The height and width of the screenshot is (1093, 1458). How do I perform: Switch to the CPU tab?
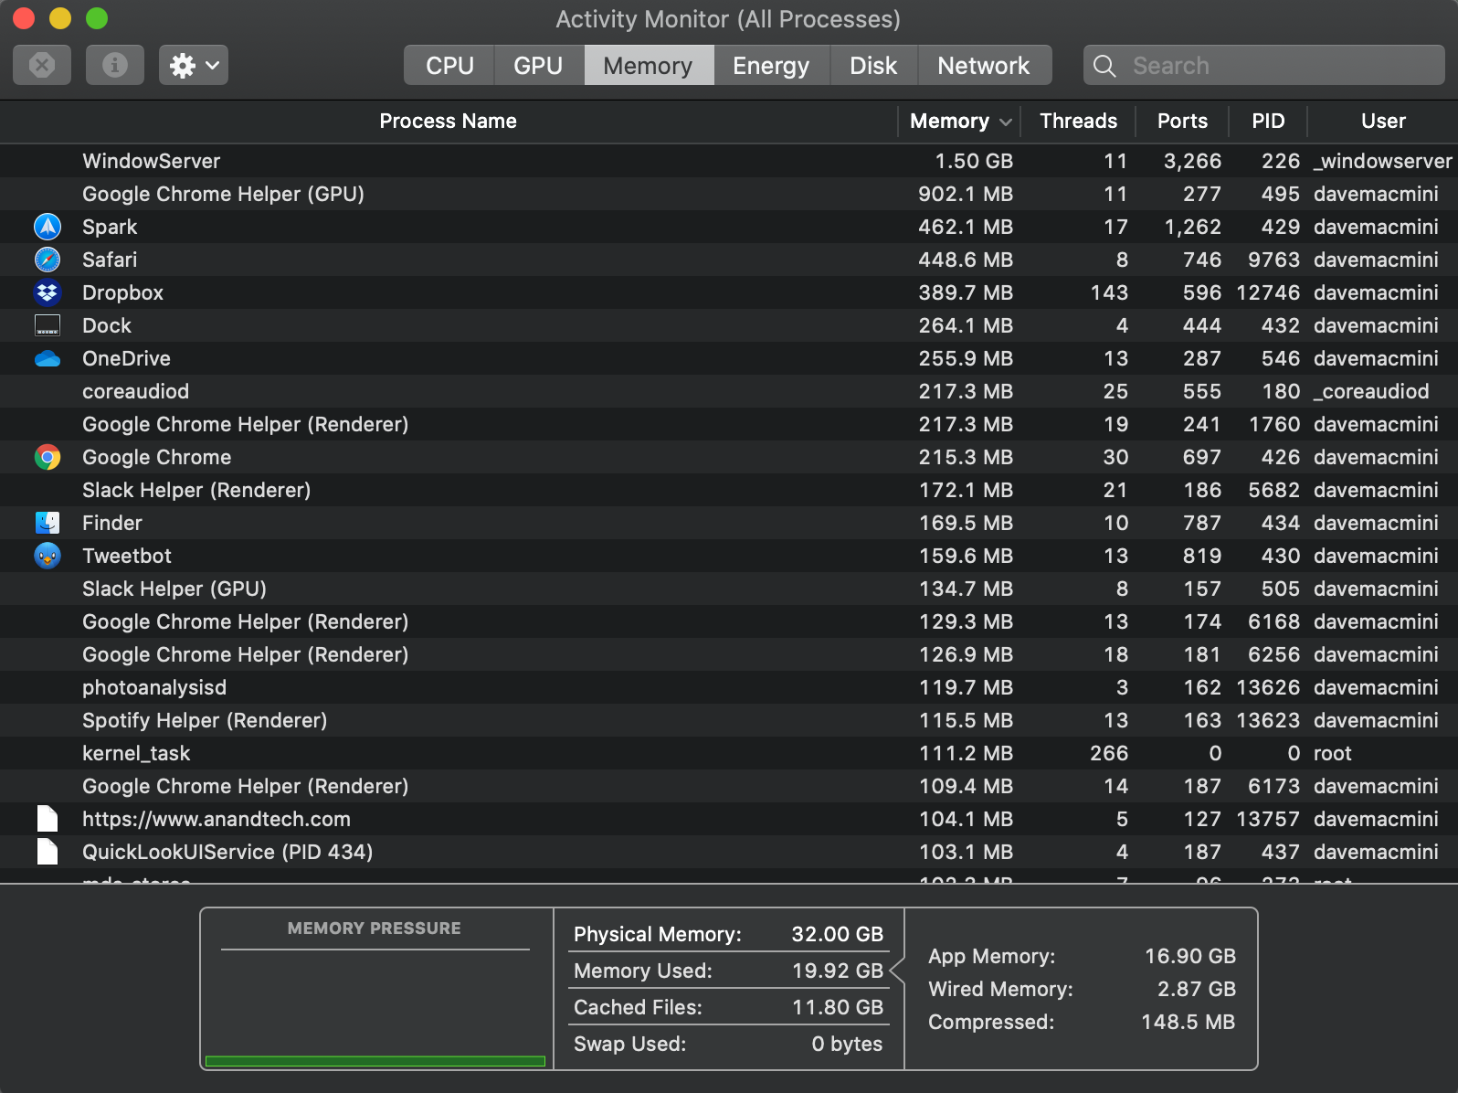(449, 65)
